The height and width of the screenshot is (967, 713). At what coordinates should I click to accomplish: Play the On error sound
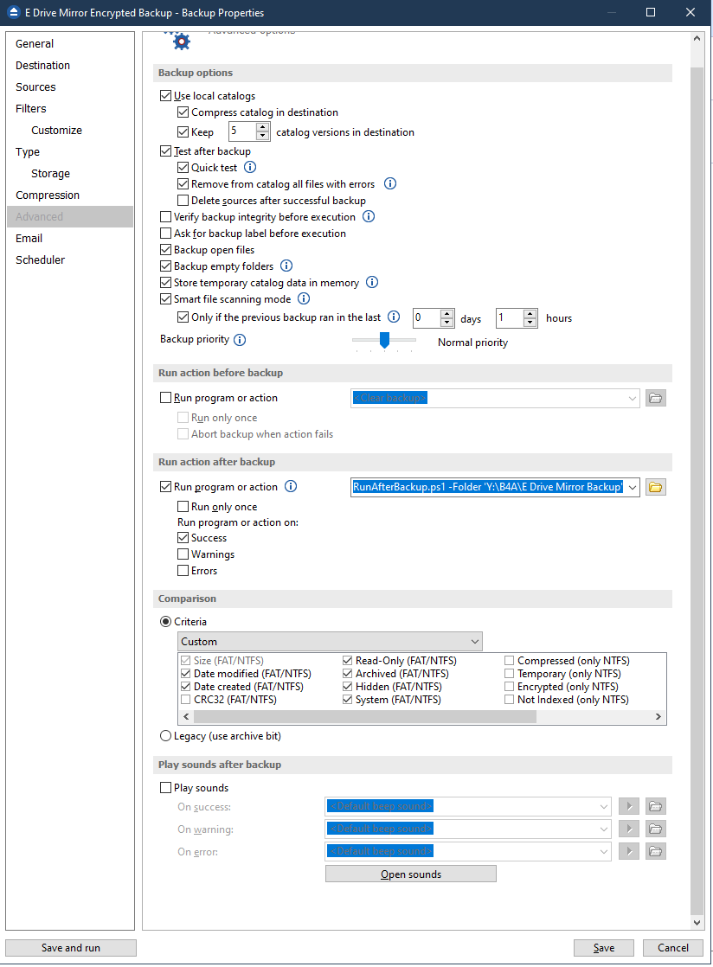pyautogui.click(x=629, y=852)
